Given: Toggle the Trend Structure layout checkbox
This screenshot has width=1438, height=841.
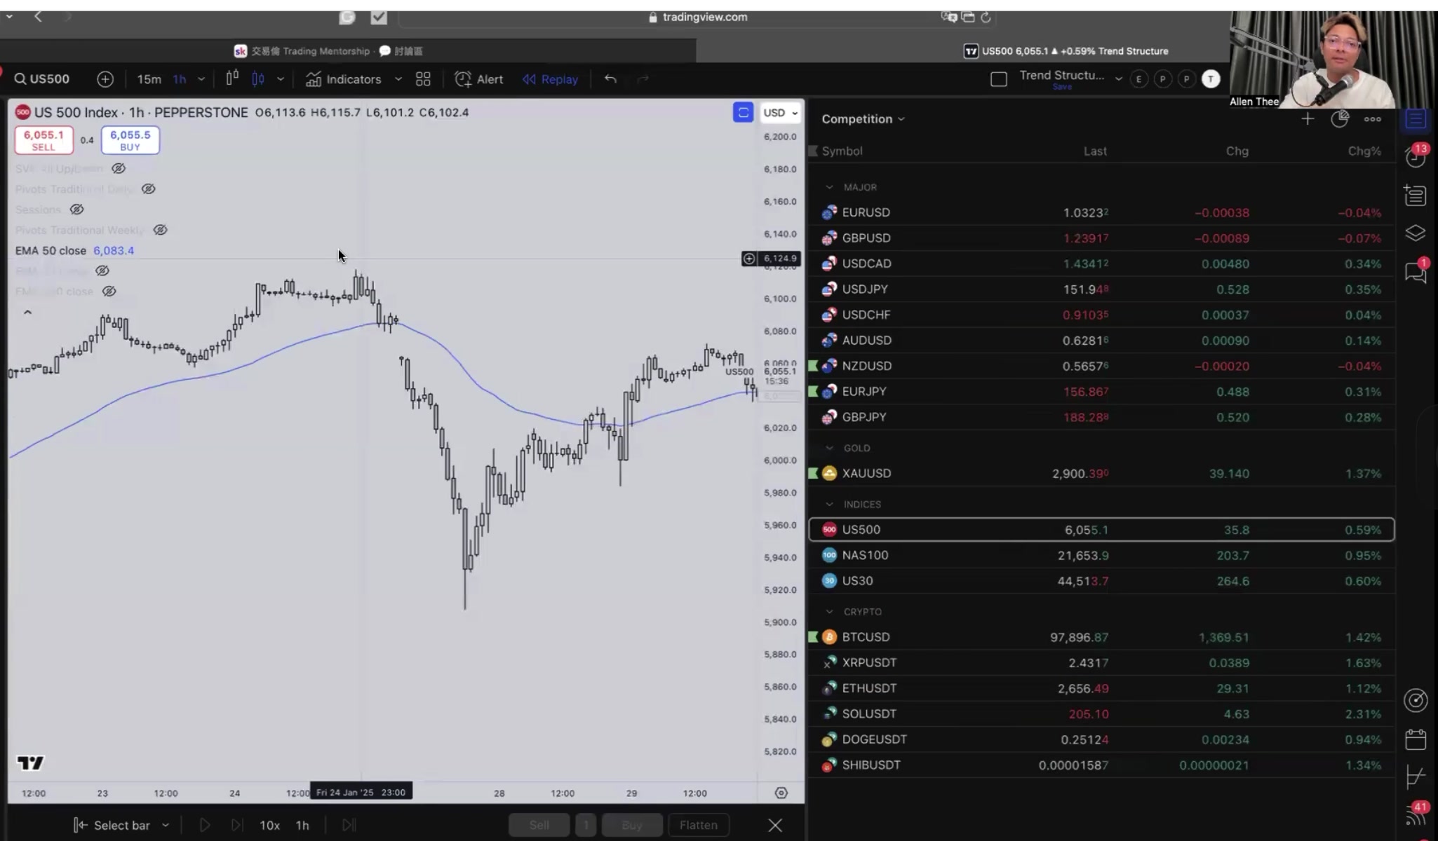Looking at the screenshot, I should [998, 79].
